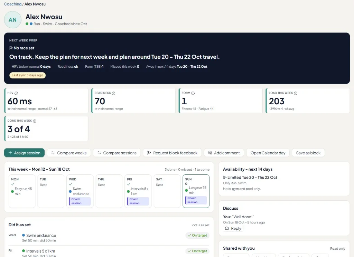
Task: Click the Load This Week info icon
Action: click(296, 93)
